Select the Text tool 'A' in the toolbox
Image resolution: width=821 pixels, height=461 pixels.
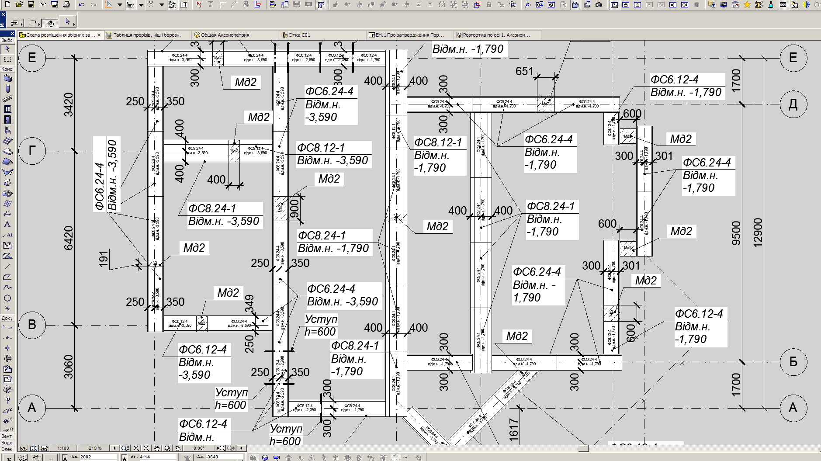coord(7,224)
